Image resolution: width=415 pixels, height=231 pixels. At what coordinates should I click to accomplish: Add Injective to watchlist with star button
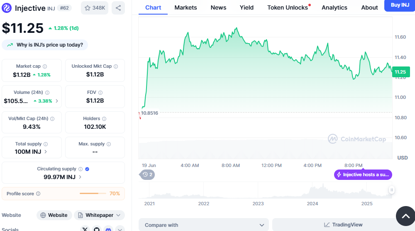tap(95, 8)
